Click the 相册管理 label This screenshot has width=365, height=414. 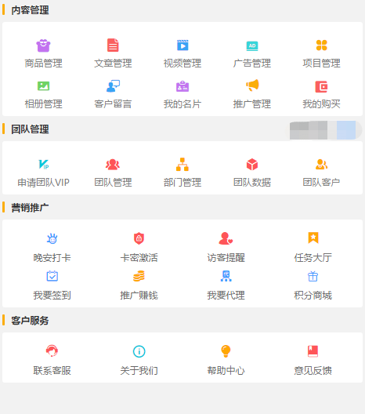[x=43, y=104]
